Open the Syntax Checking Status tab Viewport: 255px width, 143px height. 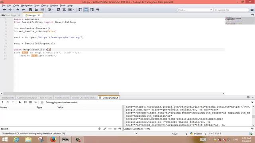pos(84,98)
